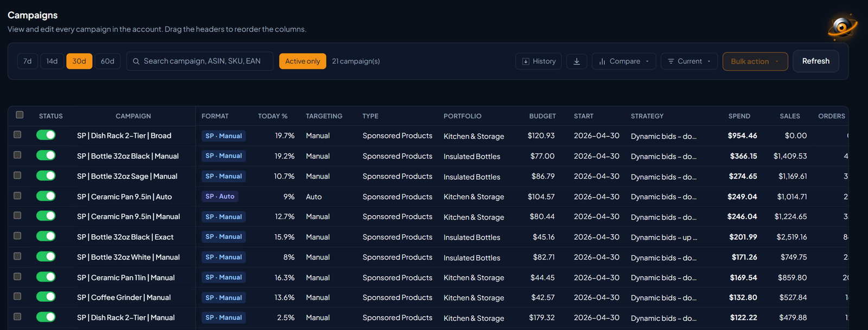Click the TYPE column header
This screenshot has height=330, width=868.
click(371, 116)
